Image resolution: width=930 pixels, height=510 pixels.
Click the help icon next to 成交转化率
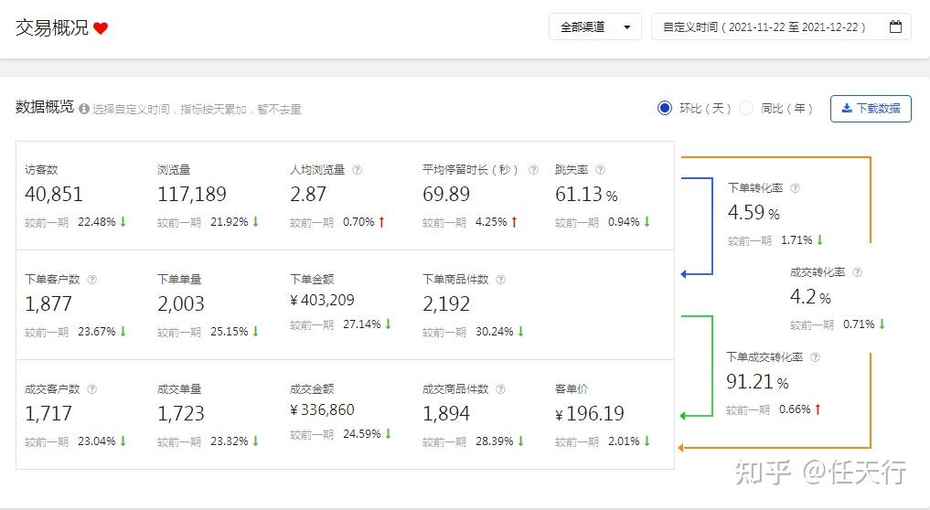tap(857, 272)
